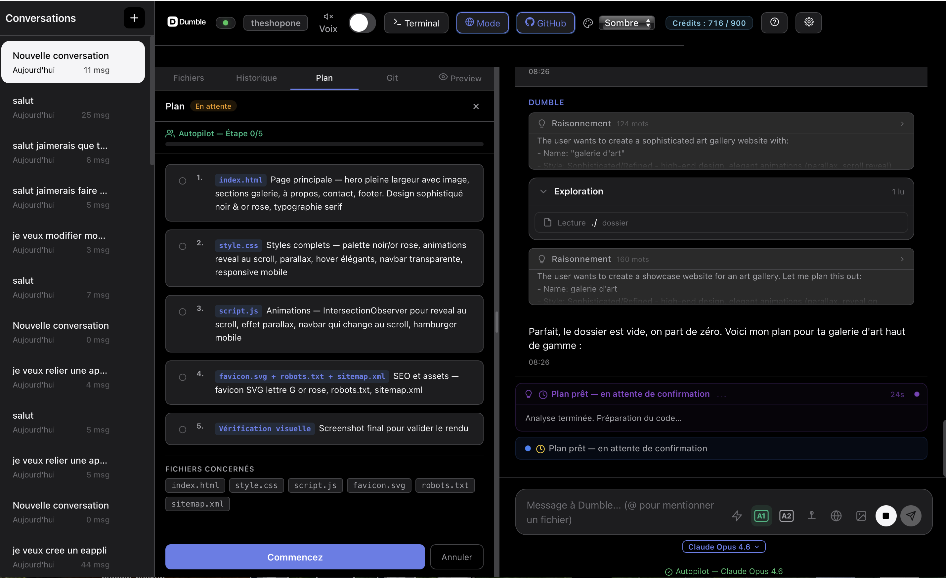This screenshot has height=578, width=946.
Task: Toggle the A1 agent button
Action: [x=761, y=516]
